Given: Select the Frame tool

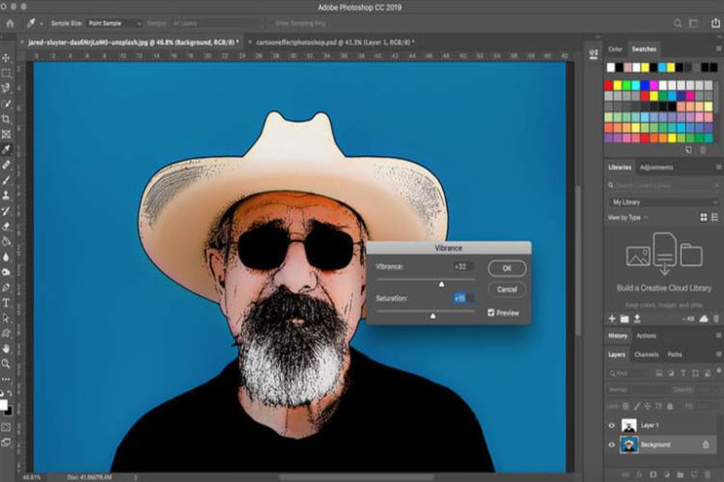Looking at the screenshot, I should click(6, 134).
